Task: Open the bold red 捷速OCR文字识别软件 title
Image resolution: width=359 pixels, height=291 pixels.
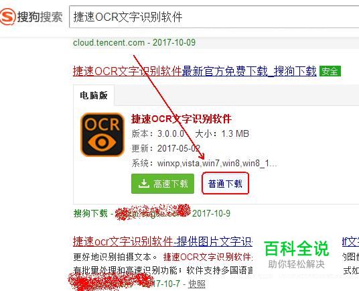Action: pos(182,119)
